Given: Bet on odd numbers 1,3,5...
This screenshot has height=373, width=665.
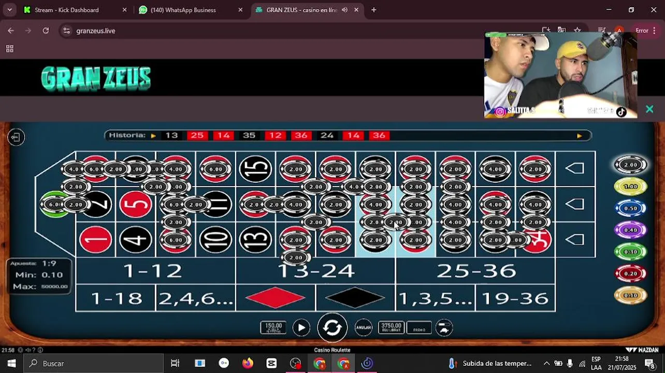Looking at the screenshot, I should point(436,298).
